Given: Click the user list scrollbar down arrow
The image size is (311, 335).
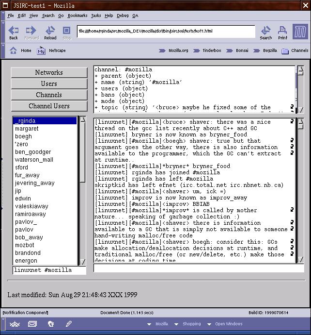Looking at the screenshot, I should click(x=82, y=262).
